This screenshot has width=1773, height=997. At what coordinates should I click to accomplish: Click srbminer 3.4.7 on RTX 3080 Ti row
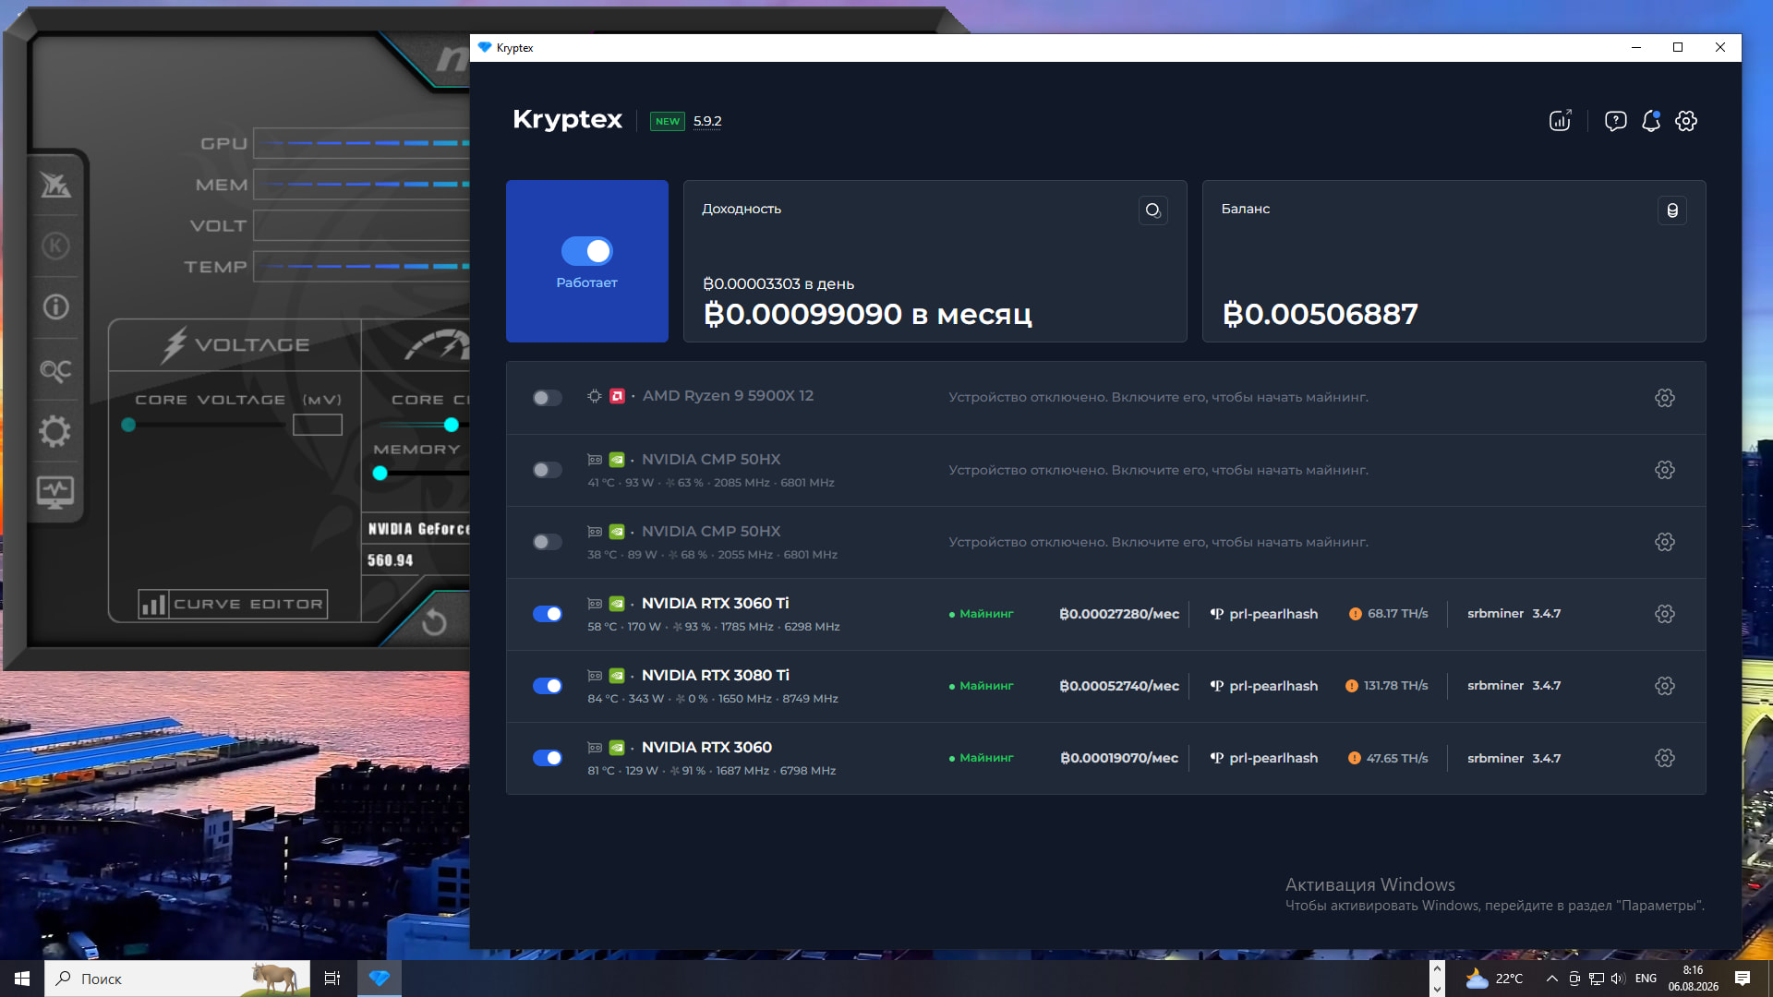[x=1514, y=686]
